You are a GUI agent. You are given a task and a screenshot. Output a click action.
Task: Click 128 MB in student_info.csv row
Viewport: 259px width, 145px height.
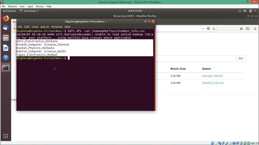[175, 83]
